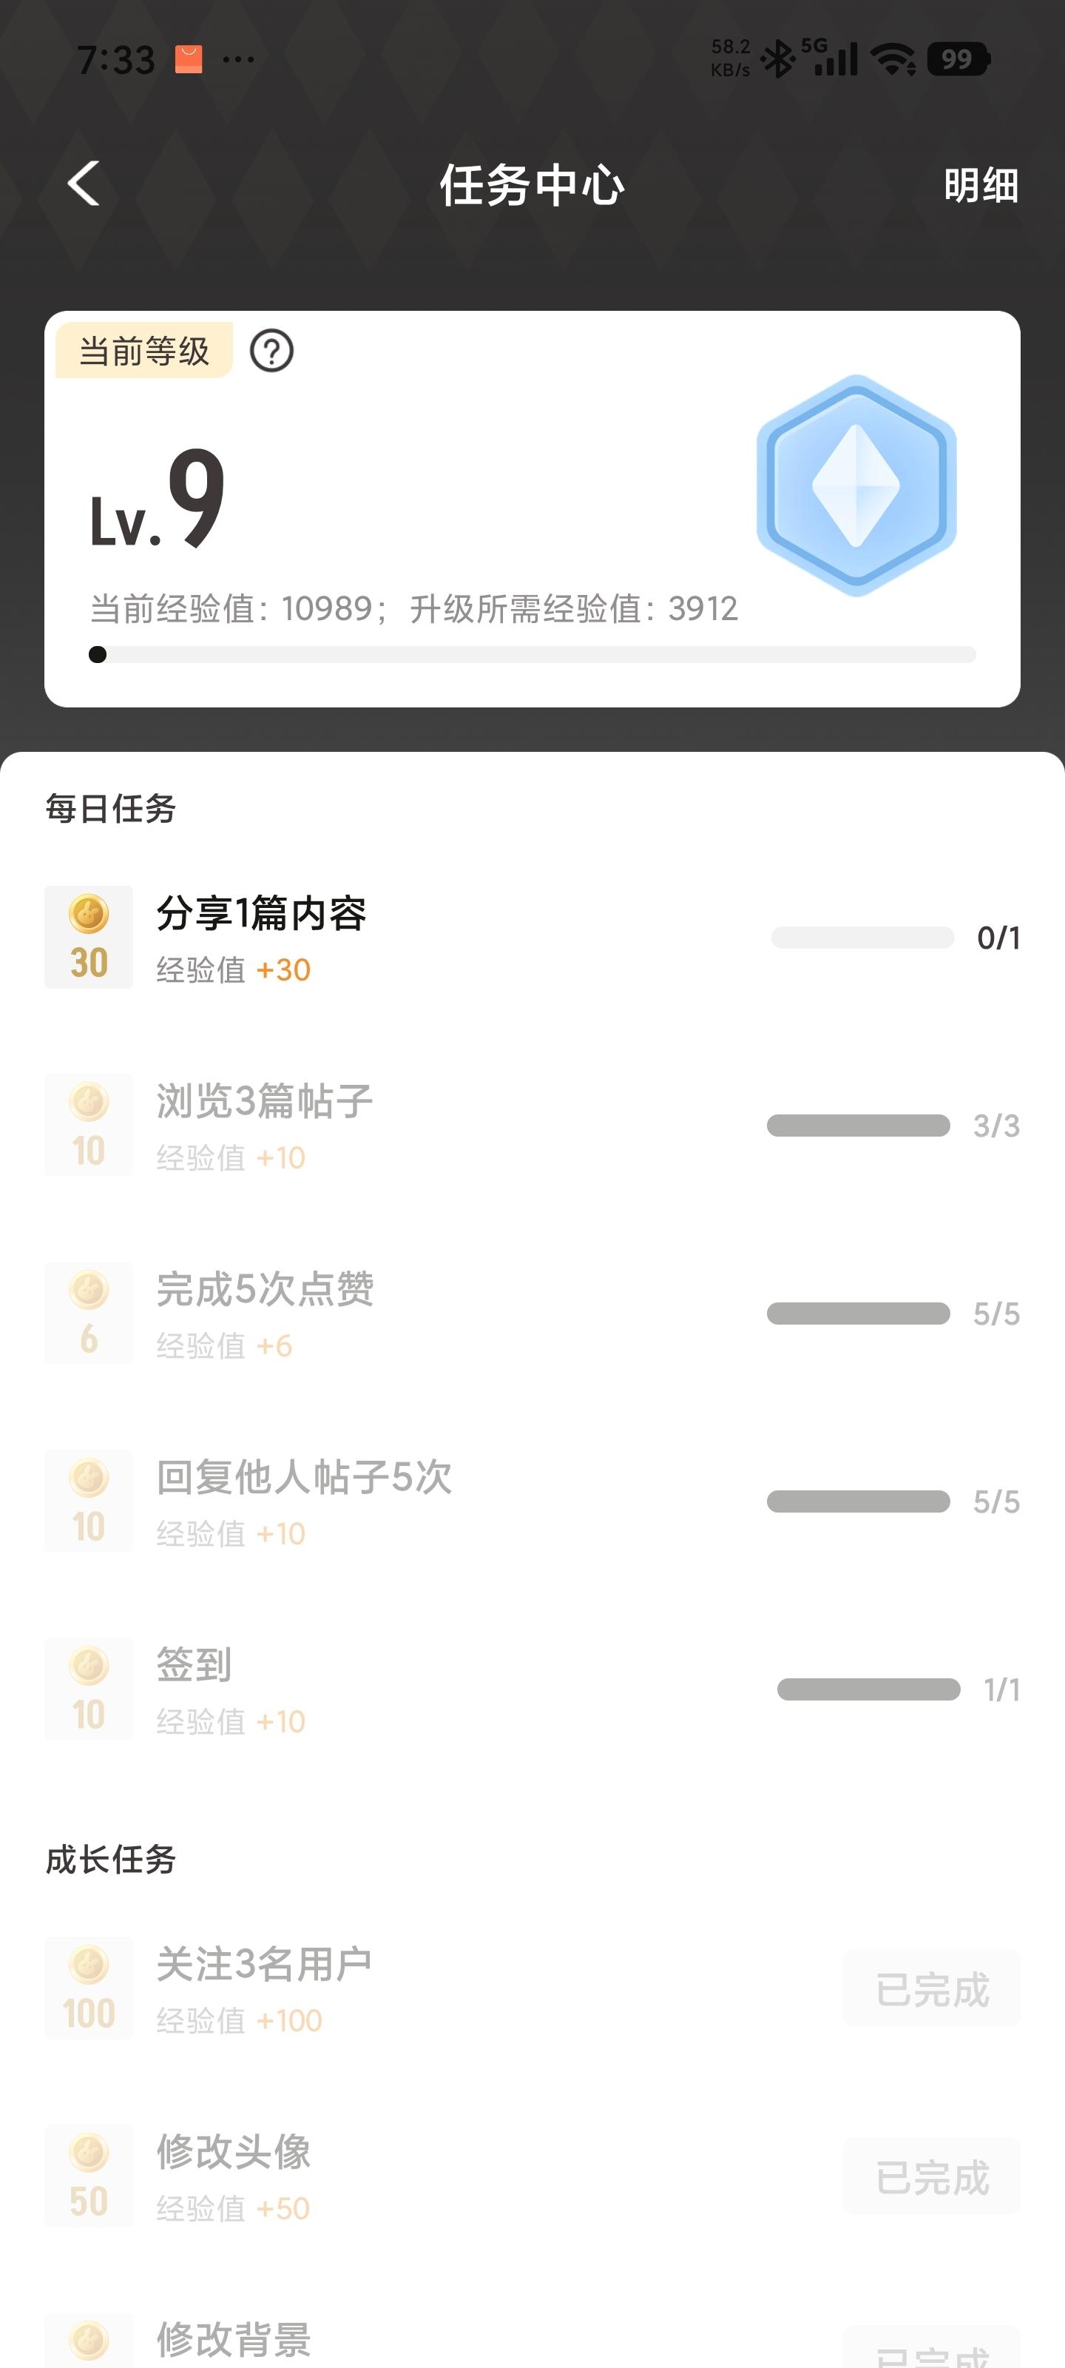Screen dimensions: 1065x2368
Task: Tap the 签到 progress bar
Action: click(x=868, y=1689)
